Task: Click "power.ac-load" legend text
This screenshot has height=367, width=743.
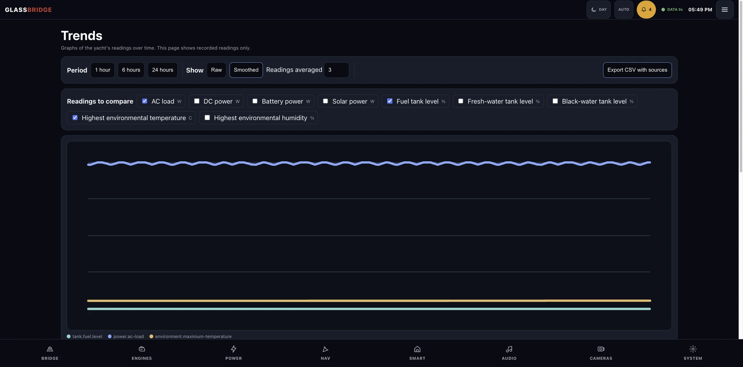Action: pos(128,336)
